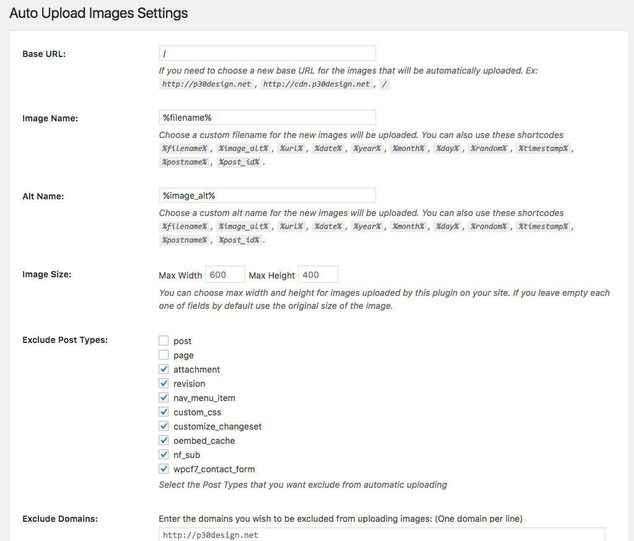This screenshot has height=541, width=634.
Task: Check the post checkbox
Action: (164, 341)
